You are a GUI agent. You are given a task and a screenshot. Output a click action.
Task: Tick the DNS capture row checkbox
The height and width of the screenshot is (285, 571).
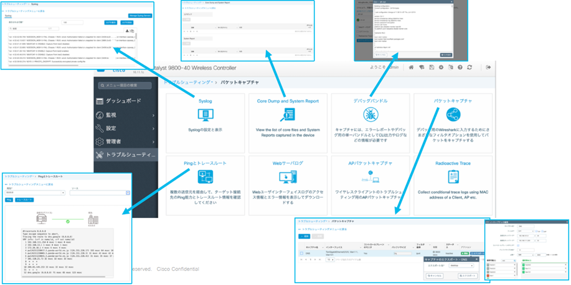click(x=301, y=253)
